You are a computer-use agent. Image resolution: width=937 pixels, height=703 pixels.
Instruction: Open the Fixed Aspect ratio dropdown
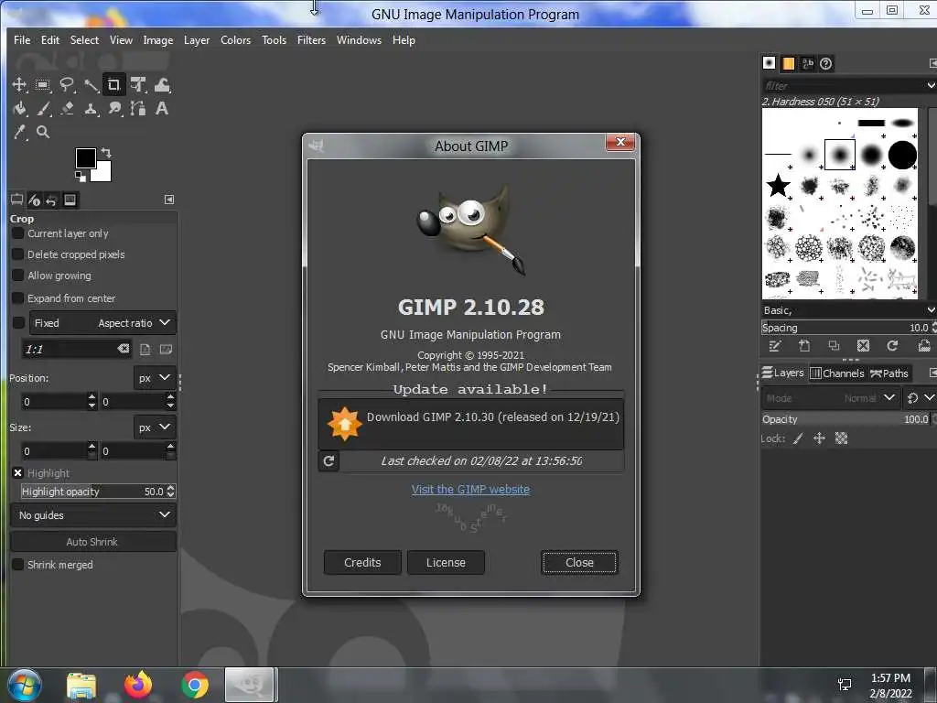pos(102,323)
